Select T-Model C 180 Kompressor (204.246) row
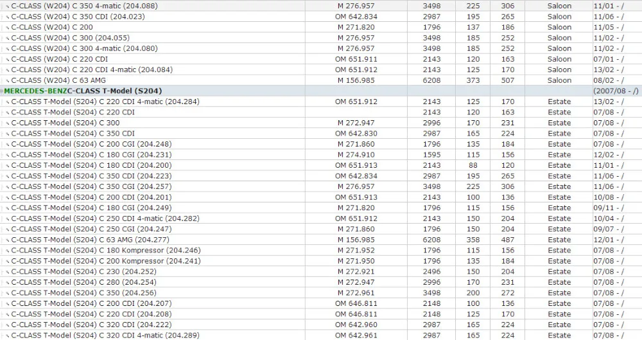Viewport: 642px width, 340px height. [x=321, y=250]
